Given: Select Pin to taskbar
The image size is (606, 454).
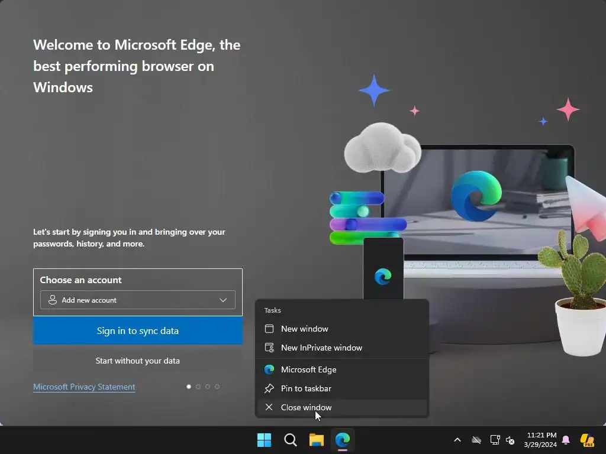Looking at the screenshot, I should [x=341, y=388].
